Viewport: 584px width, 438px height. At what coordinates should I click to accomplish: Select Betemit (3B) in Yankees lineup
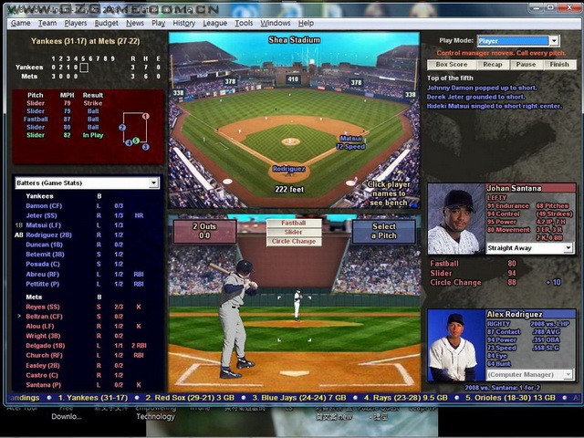[x=45, y=254]
